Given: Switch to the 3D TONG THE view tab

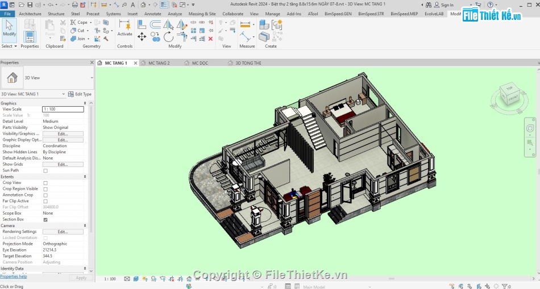Looking at the screenshot, I should pyautogui.click(x=248, y=63).
